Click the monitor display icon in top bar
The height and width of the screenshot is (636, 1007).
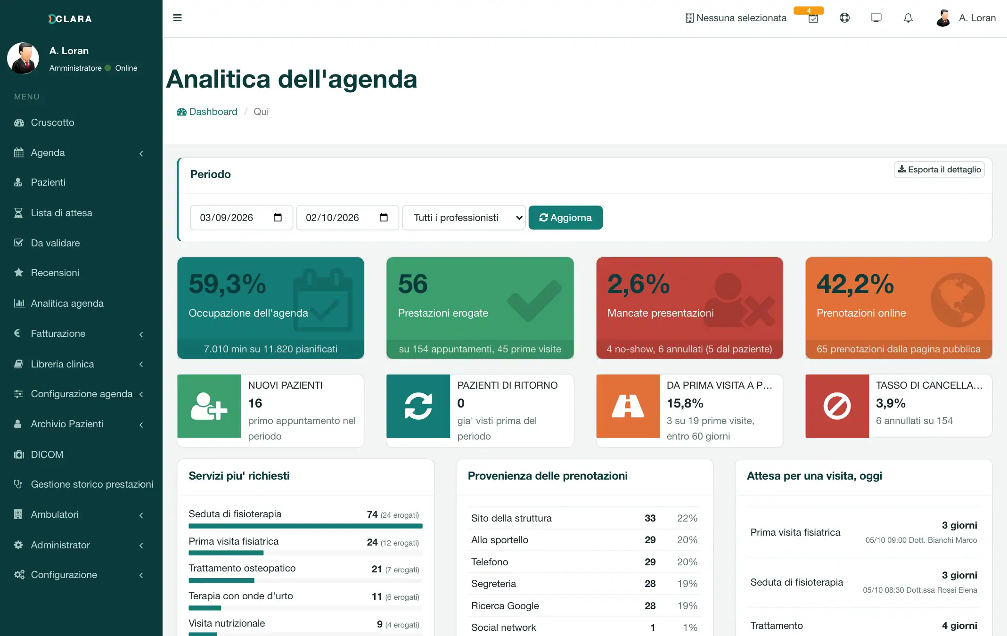click(x=876, y=18)
